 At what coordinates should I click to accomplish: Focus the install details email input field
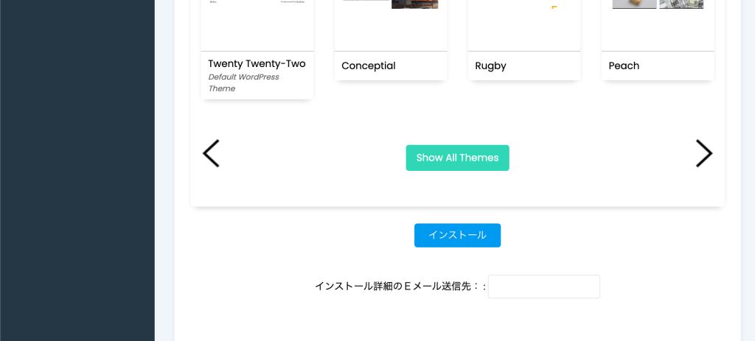[x=544, y=286]
